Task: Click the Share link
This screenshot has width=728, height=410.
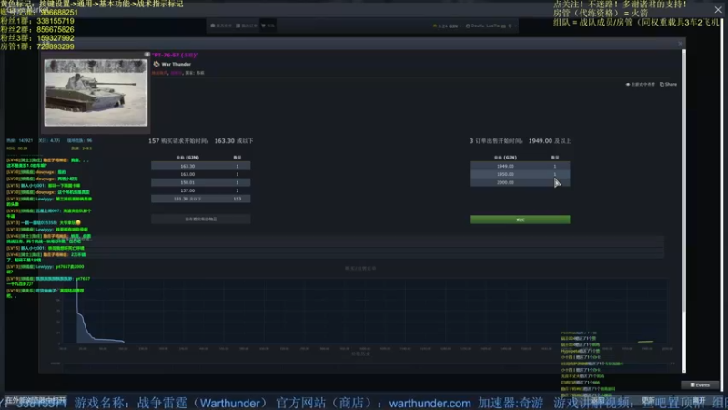Action: (669, 84)
